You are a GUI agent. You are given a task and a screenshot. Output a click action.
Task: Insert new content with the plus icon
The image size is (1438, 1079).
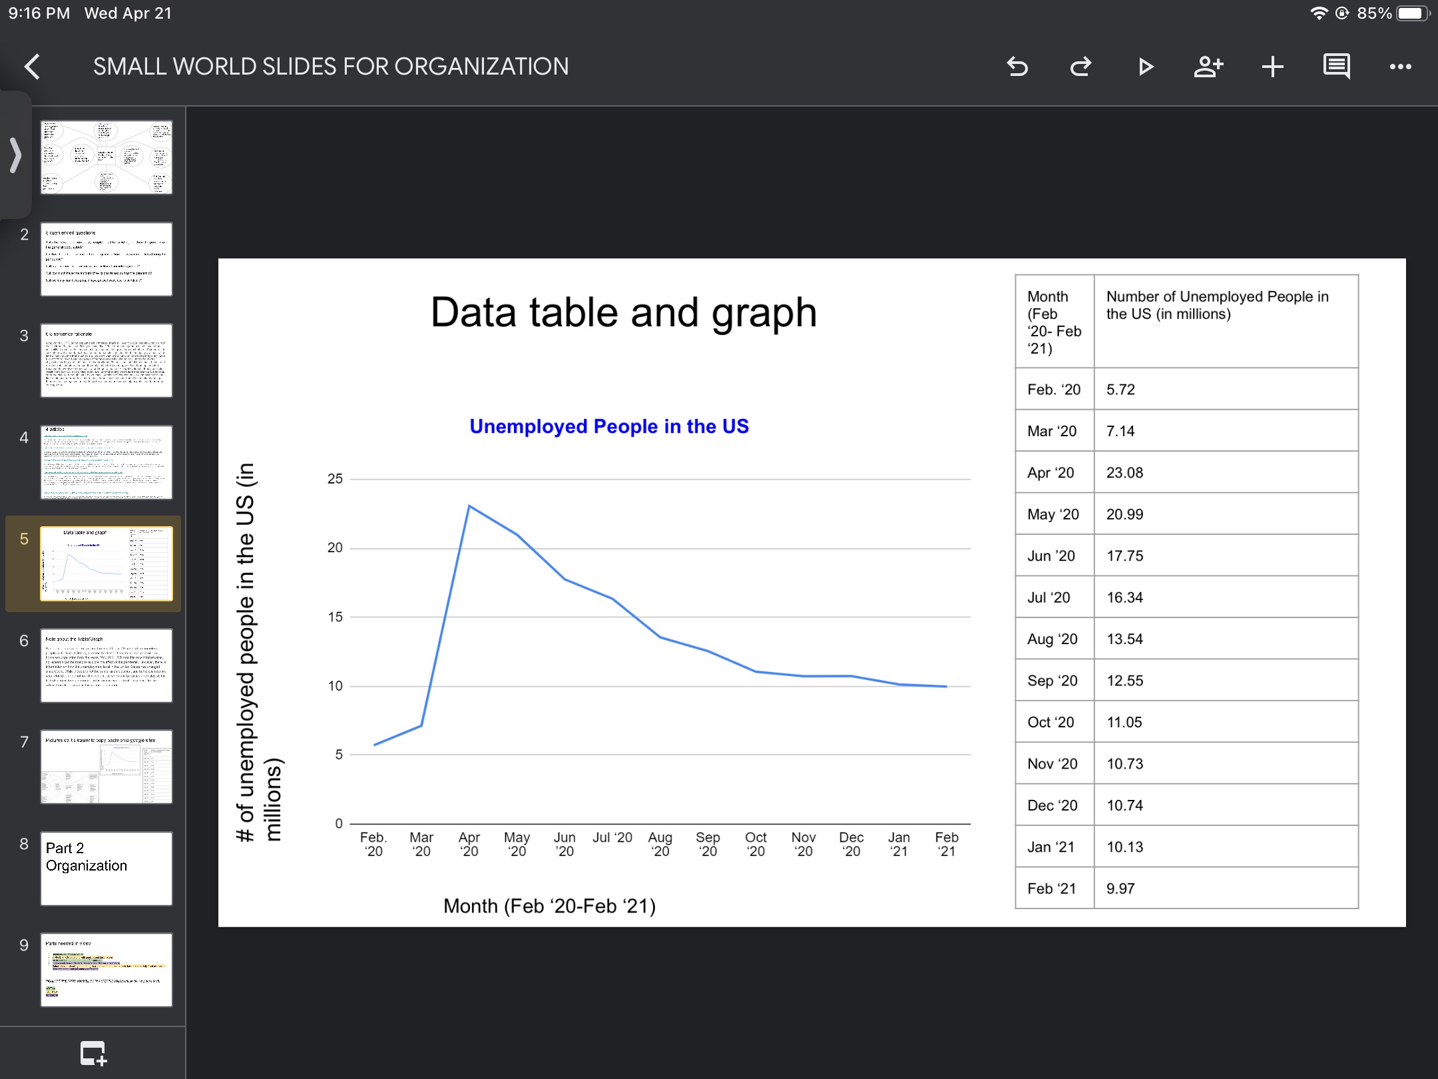click(1272, 67)
